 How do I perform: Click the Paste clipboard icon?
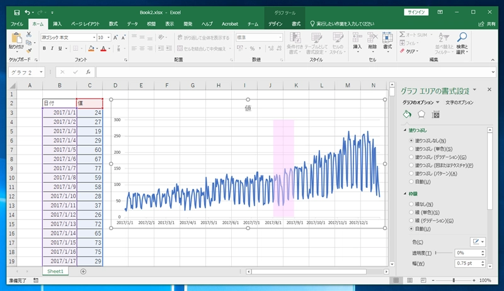click(16, 38)
